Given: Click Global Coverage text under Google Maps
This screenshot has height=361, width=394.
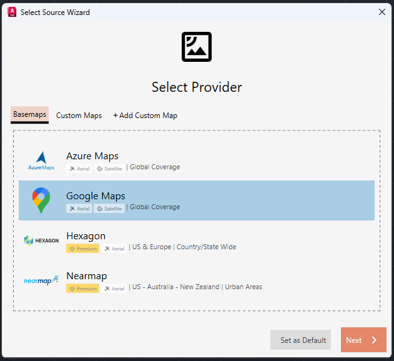Looking at the screenshot, I should [155, 207].
